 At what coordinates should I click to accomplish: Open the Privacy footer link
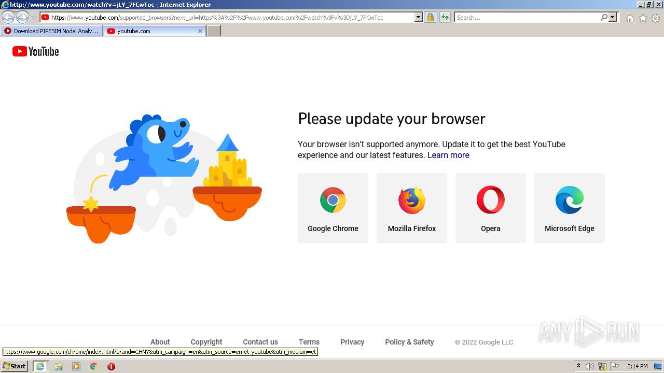[x=352, y=342]
